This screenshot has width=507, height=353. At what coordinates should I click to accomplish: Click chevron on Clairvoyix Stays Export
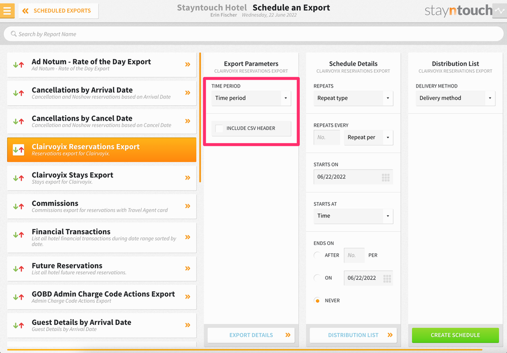coord(187,177)
